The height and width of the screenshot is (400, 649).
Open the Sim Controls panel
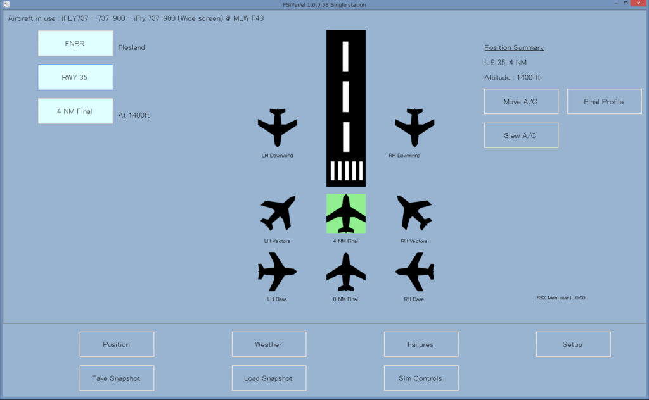421,378
